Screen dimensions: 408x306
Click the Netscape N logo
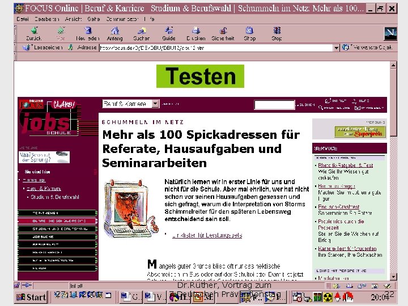pos(390,33)
